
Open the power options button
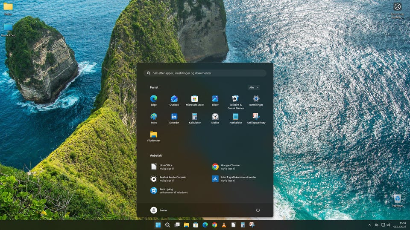pyautogui.click(x=258, y=210)
